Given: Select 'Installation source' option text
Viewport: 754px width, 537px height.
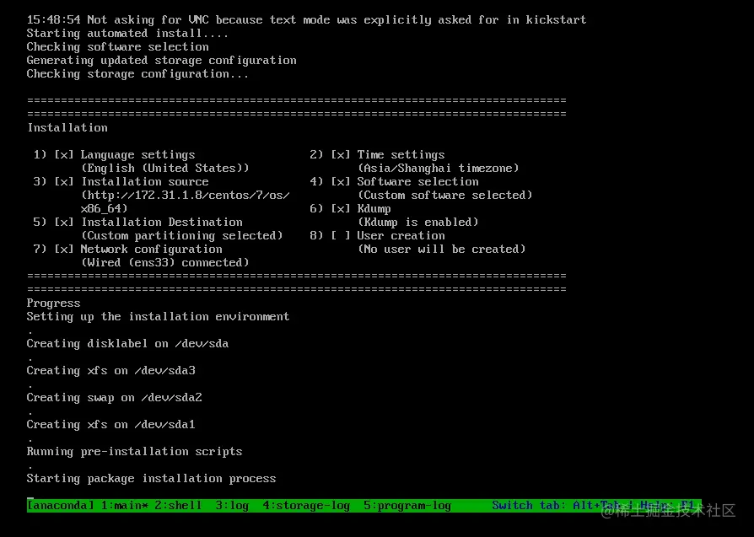Looking at the screenshot, I should [144, 182].
